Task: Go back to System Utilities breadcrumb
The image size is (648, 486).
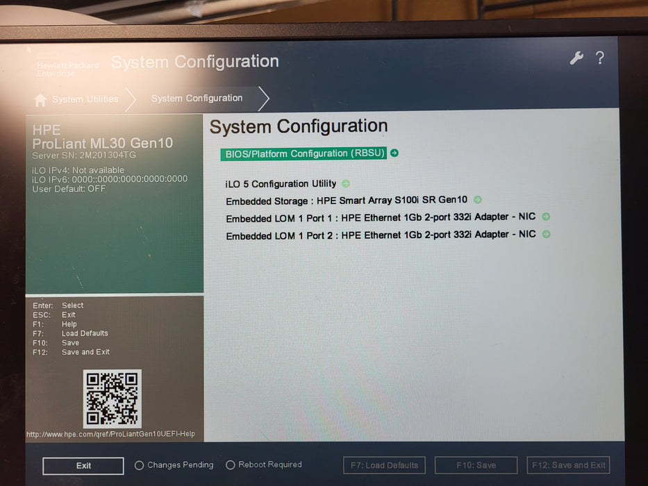Action: [83, 99]
